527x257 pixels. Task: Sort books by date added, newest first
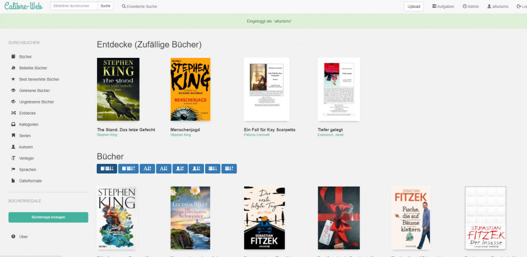pos(107,169)
